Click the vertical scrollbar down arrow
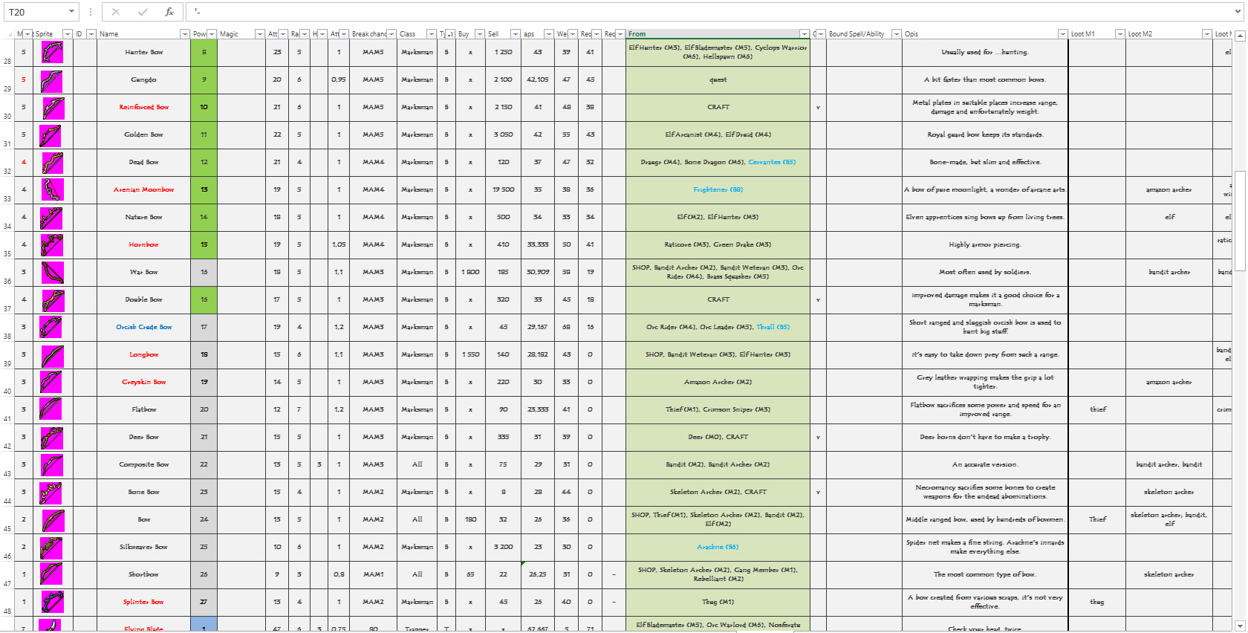This screenshot has width=1248, height=633. click(1240, 626)
